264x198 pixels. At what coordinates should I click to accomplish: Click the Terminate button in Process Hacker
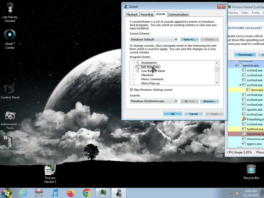pos(245,55)
